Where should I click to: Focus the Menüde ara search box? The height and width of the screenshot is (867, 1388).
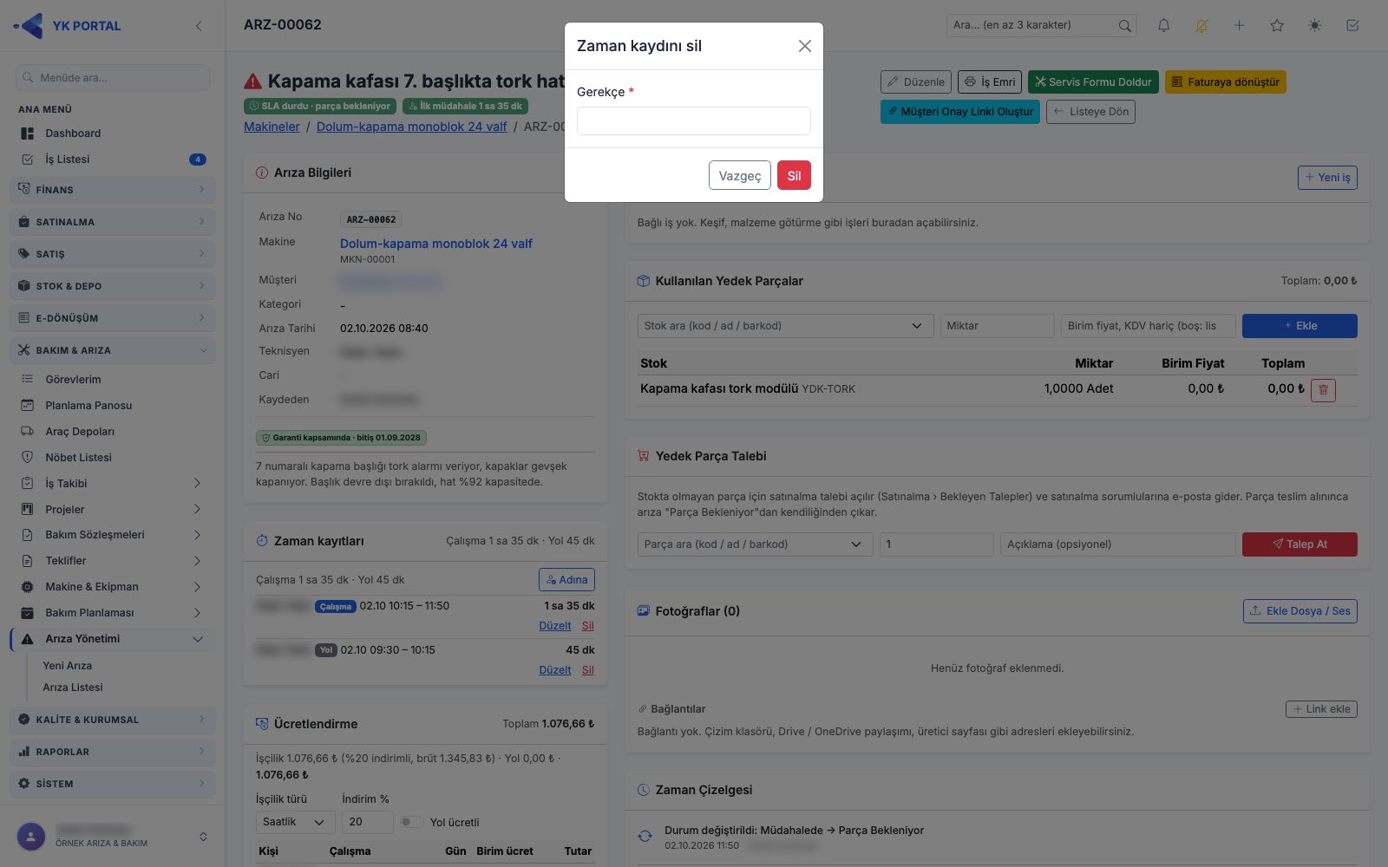(x=113, y=77)
